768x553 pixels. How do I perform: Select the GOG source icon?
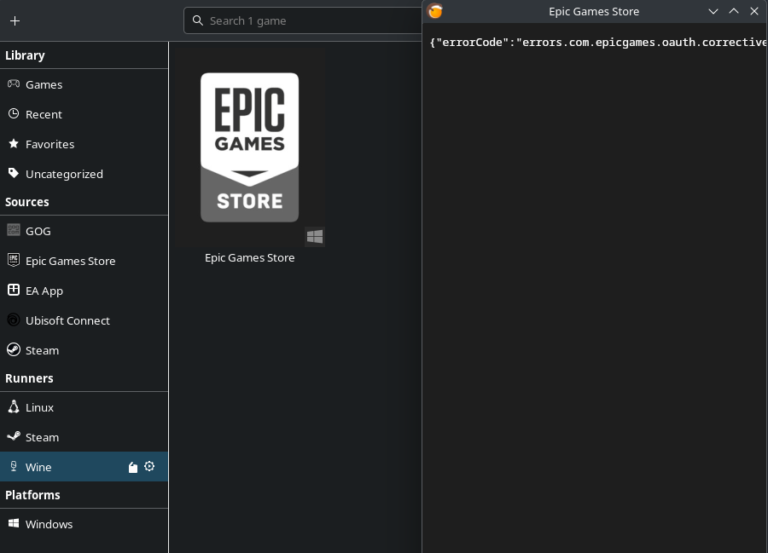[14, 230]
